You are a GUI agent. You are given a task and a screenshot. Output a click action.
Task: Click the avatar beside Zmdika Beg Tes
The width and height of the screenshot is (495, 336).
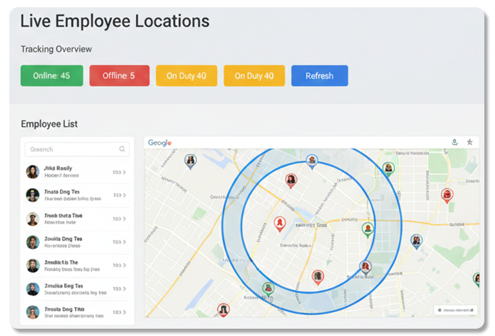pyautogui.click(x=33, y=289)
